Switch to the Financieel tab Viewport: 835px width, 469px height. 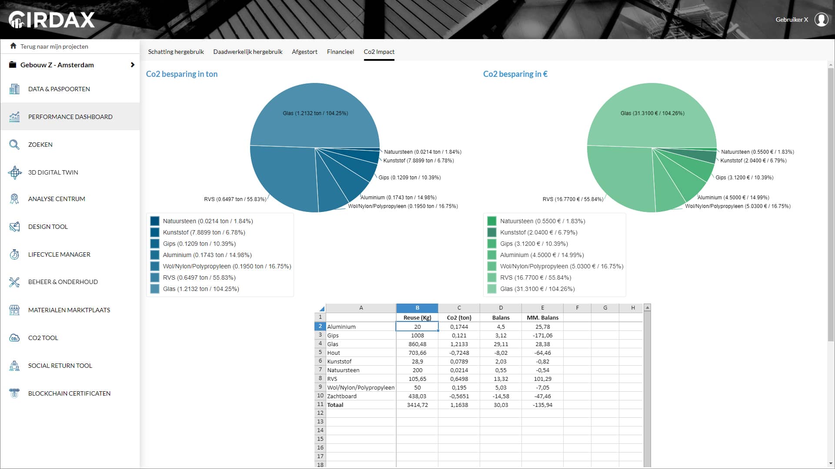click(x=340, y=52)
